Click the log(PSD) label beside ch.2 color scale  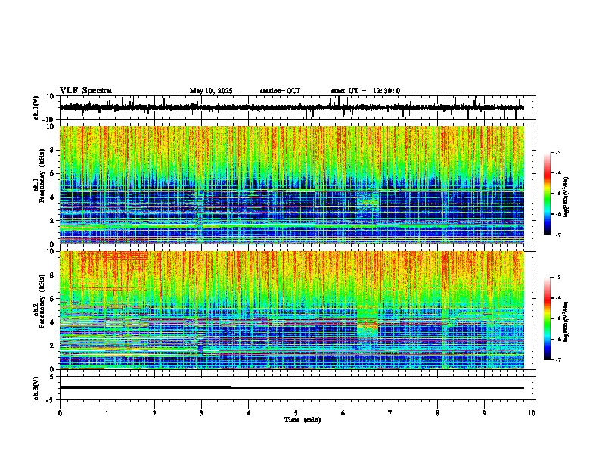(x=566, y=322)
